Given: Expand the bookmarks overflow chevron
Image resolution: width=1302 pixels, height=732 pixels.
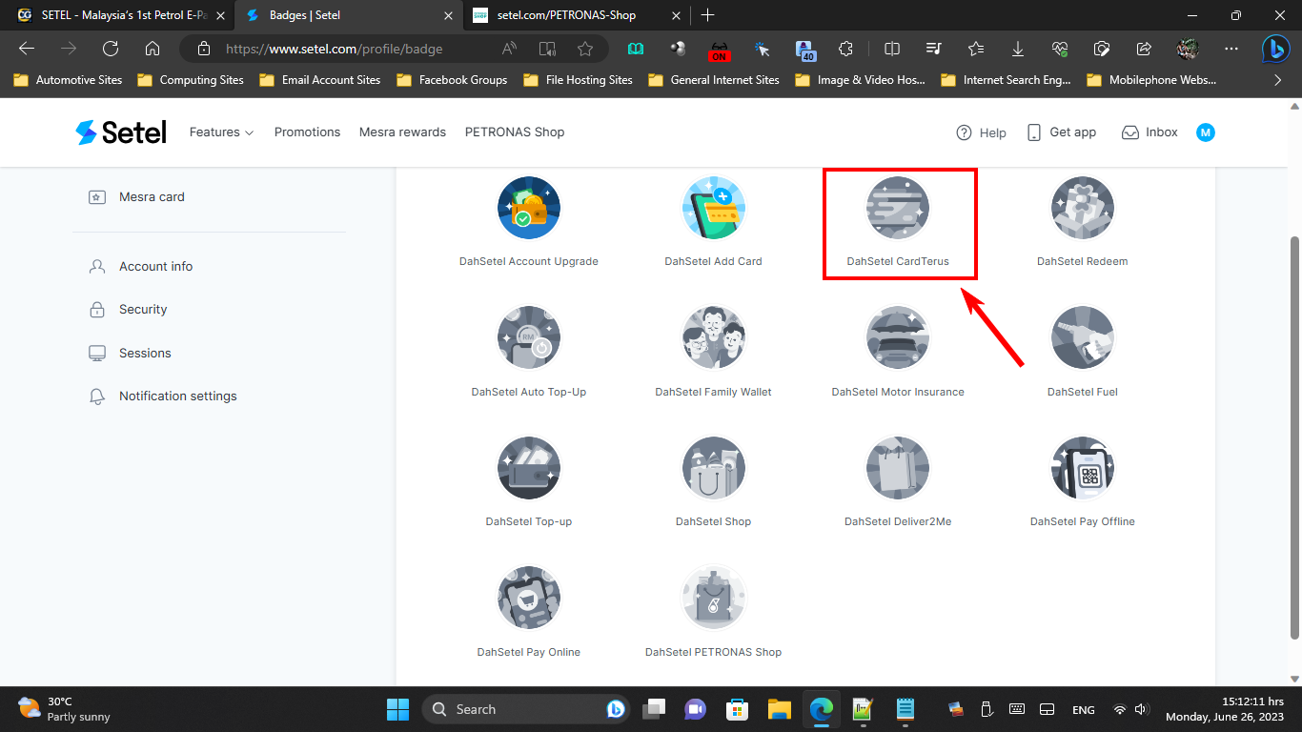Looking at the screenshot, I should click(x=1278, y=80).
